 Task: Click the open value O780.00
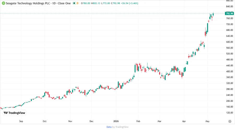tap(86, 3)
